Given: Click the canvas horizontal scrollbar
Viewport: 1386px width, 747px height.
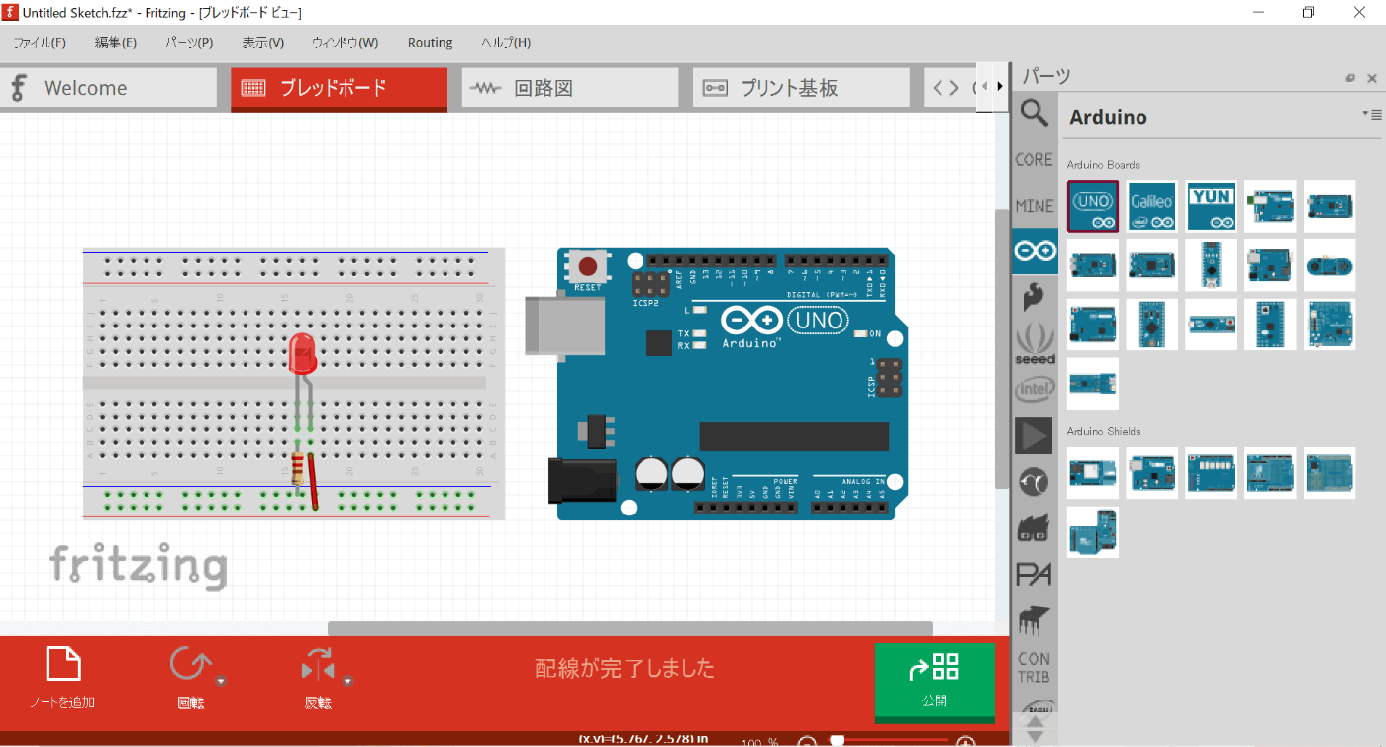Looking at the screenshot, I should (x=630, y=628).
